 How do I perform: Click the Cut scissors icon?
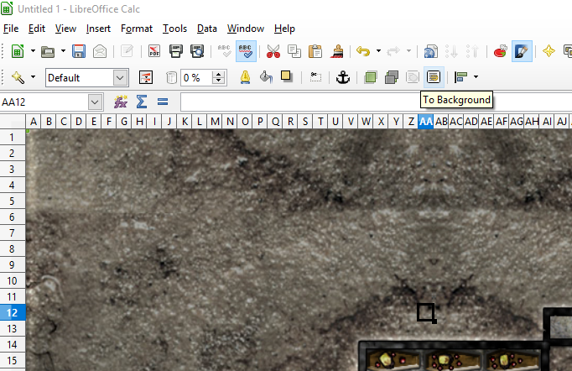coord(273,51)
